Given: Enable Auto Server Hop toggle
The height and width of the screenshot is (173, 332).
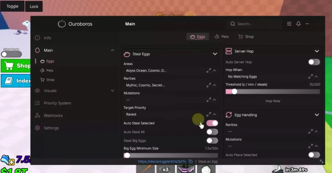Looking at the screenshot, I should pyautogui.click(x=314, y=62).
